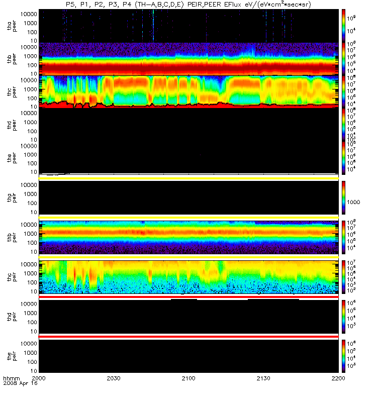Click the 'tha peer' panel label
This screenshot has width=377, height=402.
(12, 26)
